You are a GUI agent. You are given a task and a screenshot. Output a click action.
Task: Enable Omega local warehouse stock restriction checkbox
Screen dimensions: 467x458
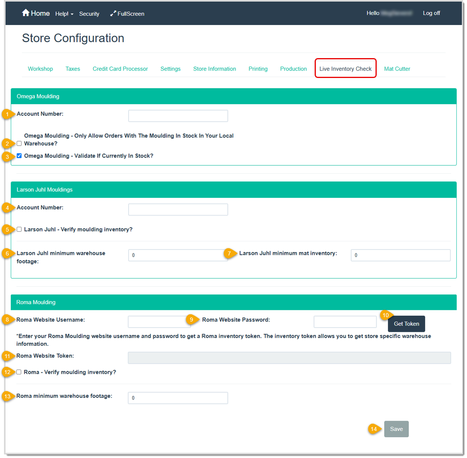pos(19,143)
